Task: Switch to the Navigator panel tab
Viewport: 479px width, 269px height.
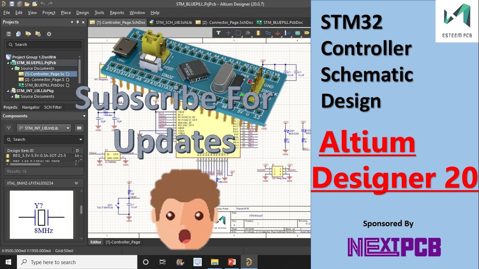Action: 31,107
